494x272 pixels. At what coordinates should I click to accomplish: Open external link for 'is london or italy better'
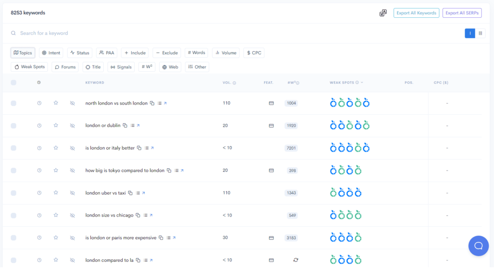click(152, 148)
